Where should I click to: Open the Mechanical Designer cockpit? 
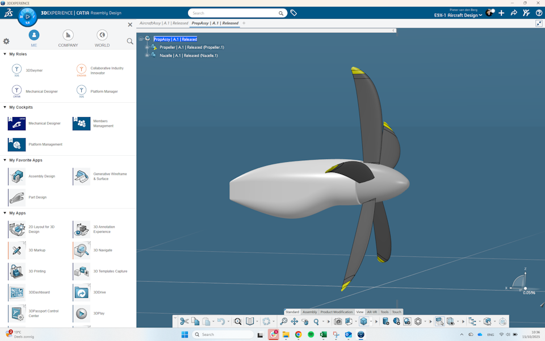point(16,123)
